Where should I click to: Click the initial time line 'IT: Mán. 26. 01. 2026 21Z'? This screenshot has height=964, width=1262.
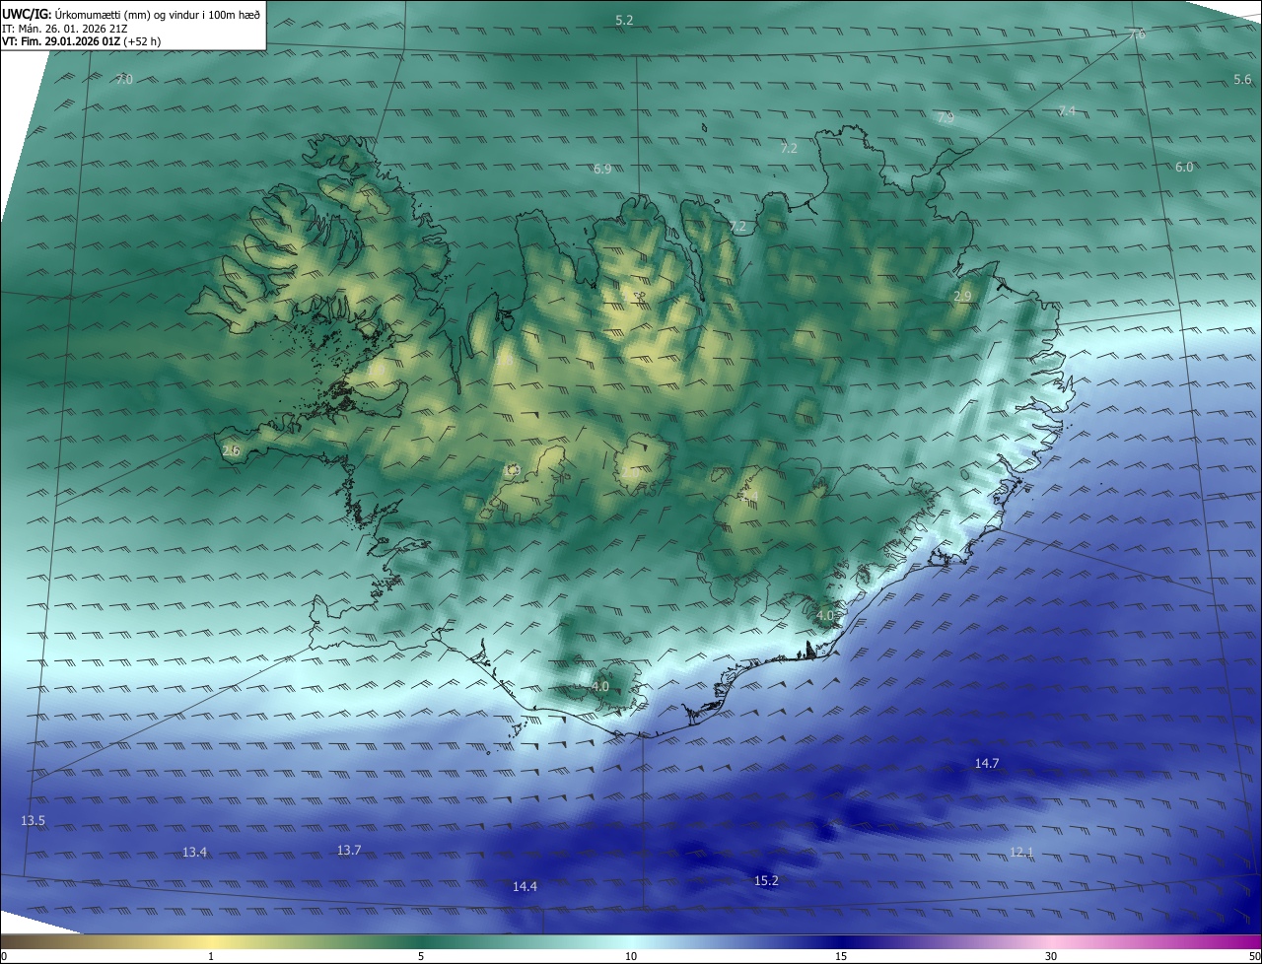click(x=65, y=29)
